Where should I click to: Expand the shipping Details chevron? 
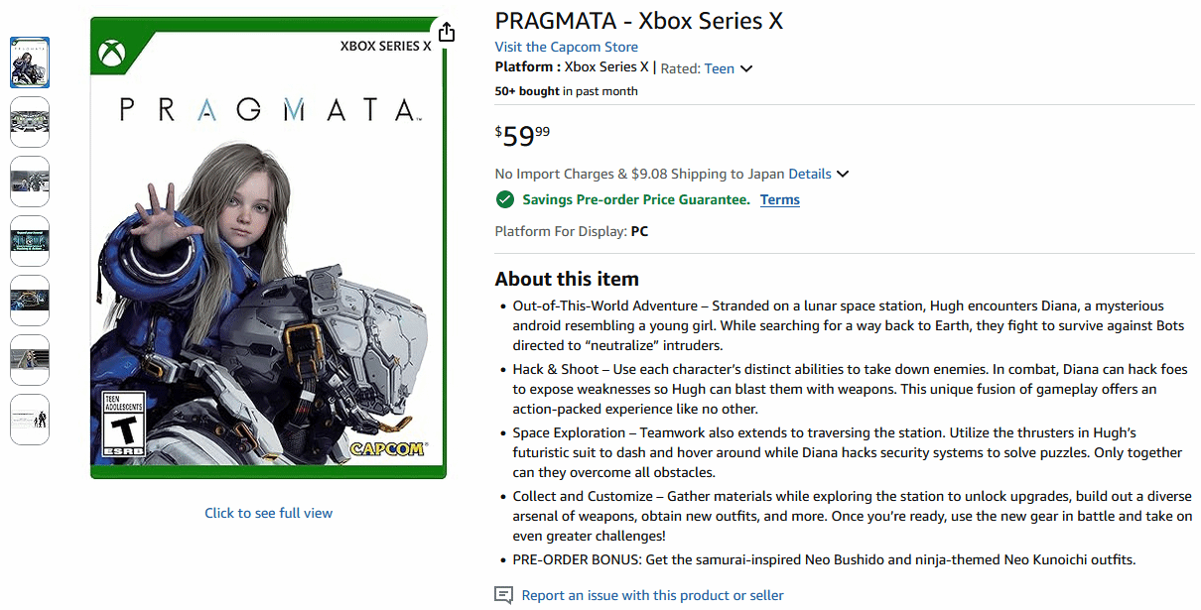coord(843,174)
